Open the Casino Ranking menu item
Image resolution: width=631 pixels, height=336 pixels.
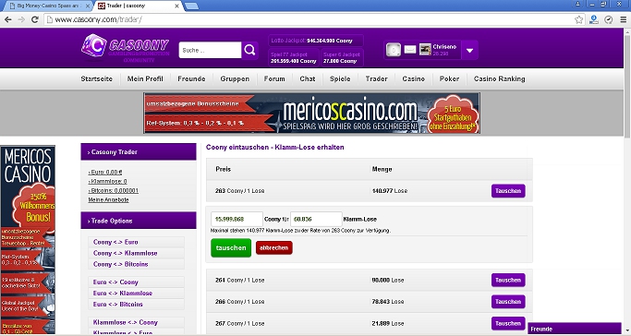[499, 78]
